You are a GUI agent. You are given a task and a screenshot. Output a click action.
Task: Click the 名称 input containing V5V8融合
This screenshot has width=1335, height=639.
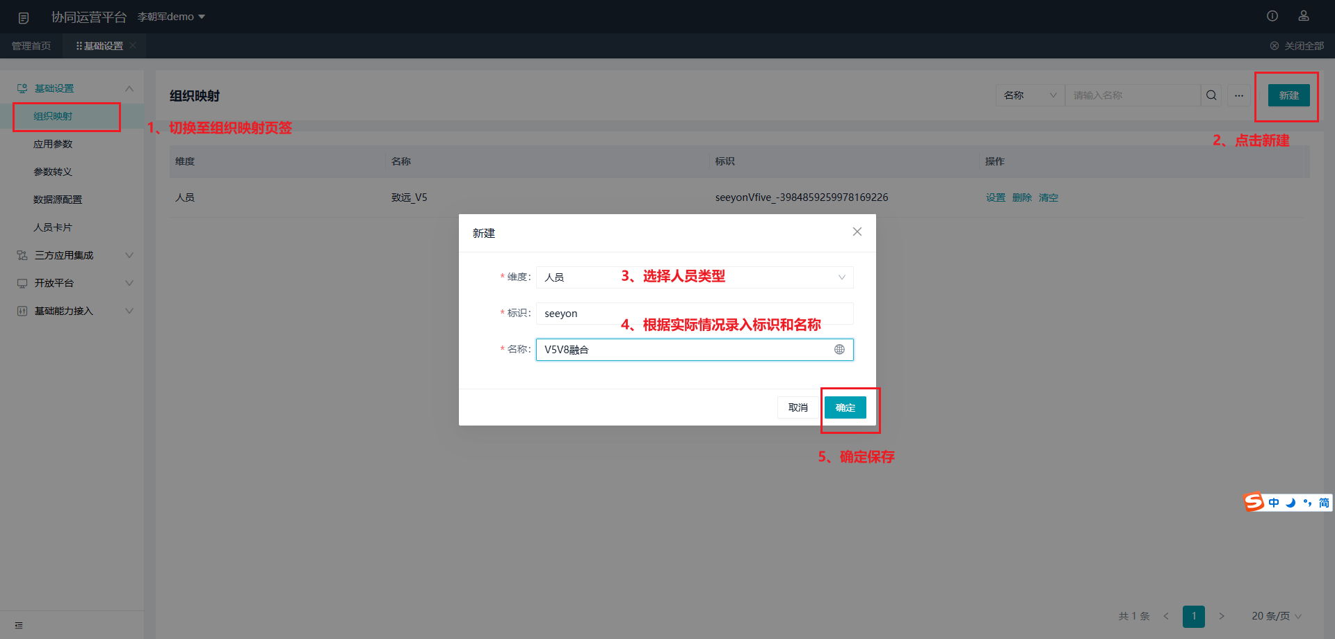click(695, 350)
